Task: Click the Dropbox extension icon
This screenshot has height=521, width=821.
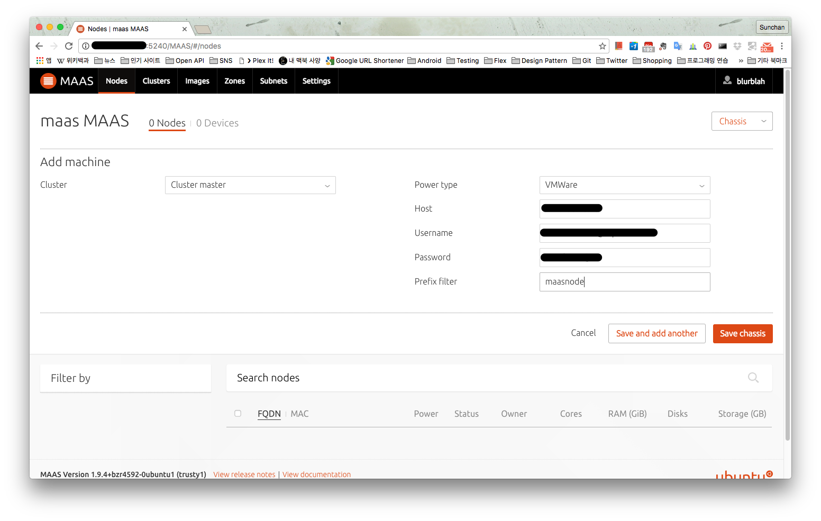Action: coord(737,46)
